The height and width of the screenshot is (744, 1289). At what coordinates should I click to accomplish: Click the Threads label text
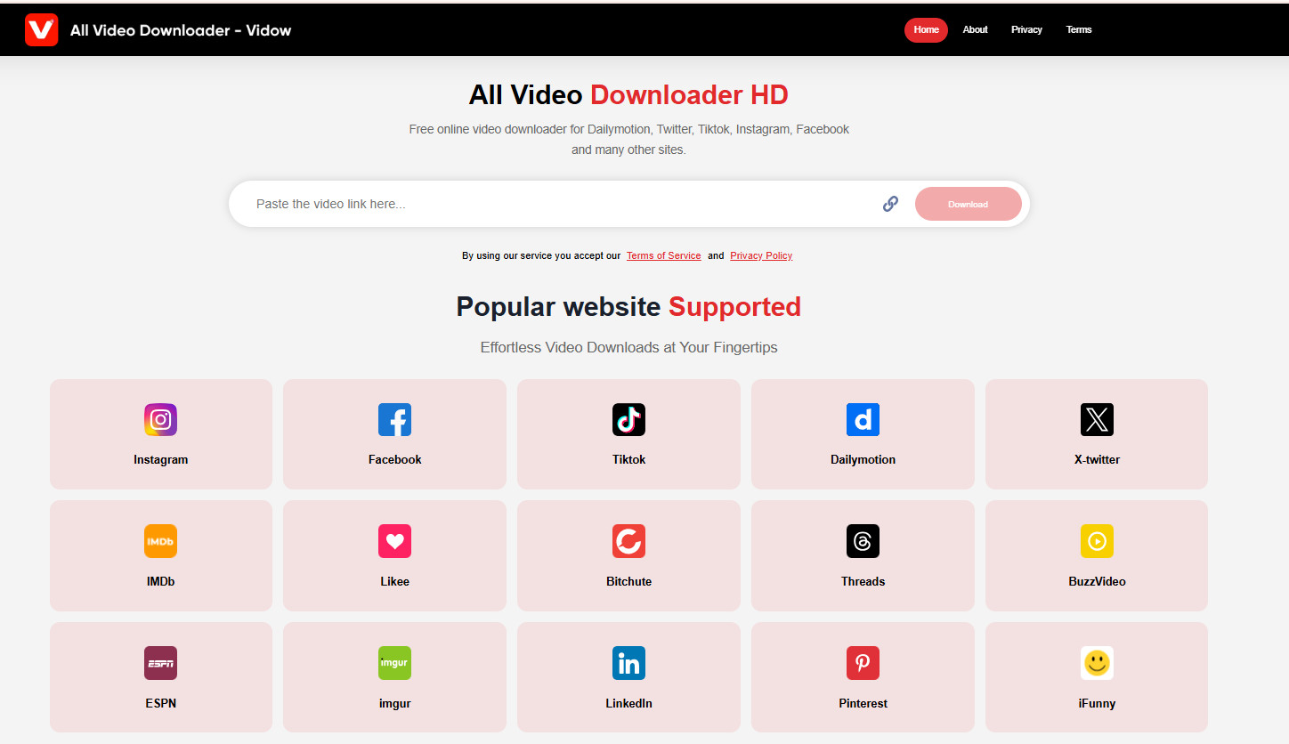click(x=863, y=581)
